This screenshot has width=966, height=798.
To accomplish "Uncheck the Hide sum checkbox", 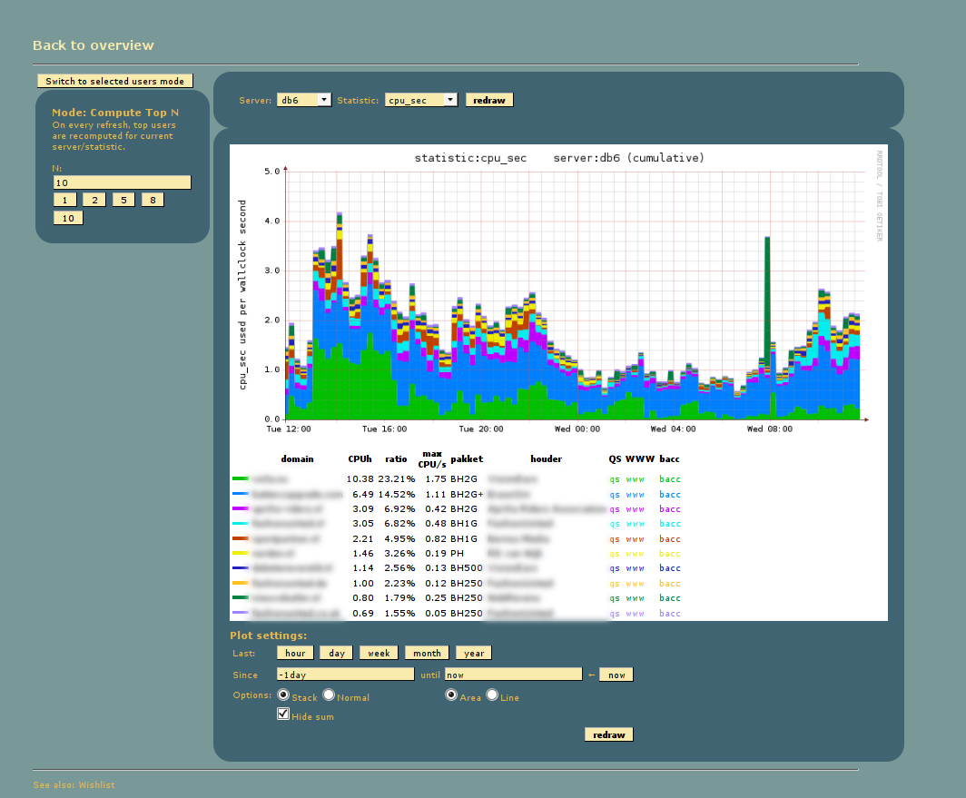I will [x=283, y=714].
